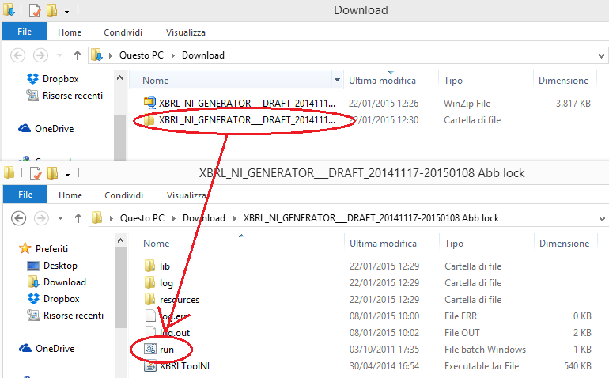
Task: Select OneDrive in lower window sidebar
Action: click(54, 349)
